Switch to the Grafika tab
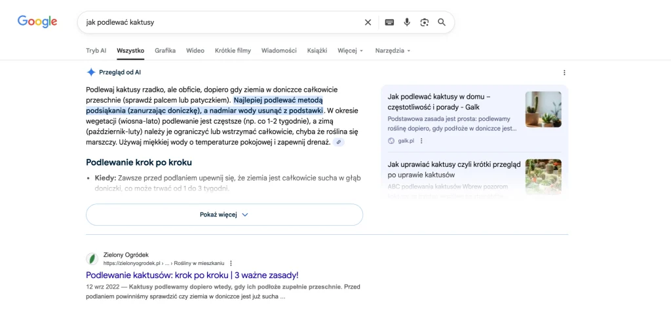 (165, 50)
